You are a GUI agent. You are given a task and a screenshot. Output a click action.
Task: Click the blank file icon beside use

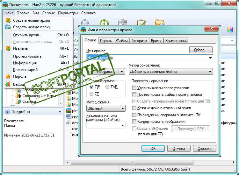(x=69, y=129)
